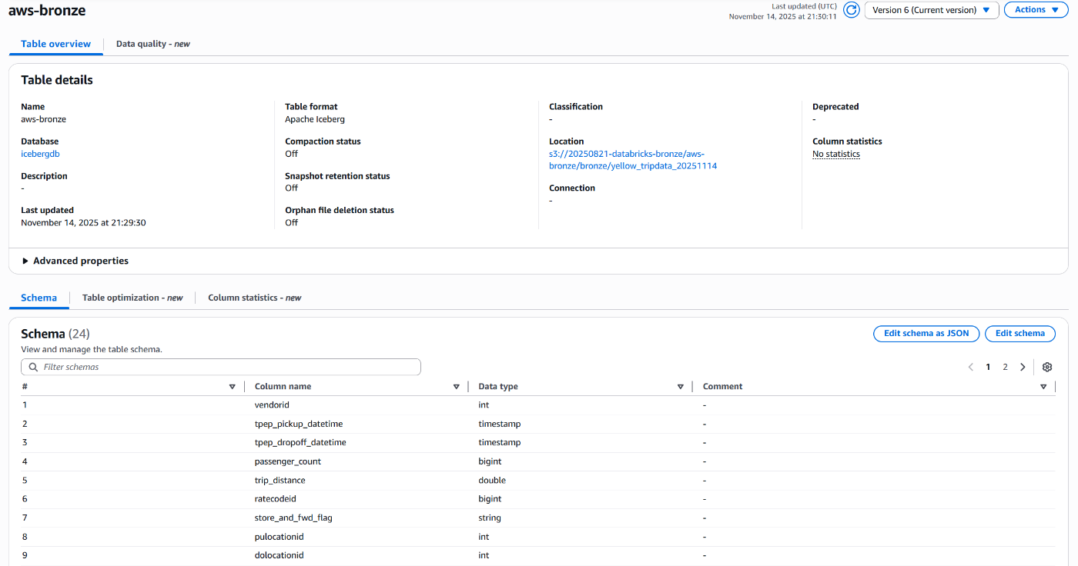Screen dimensions: 1078x566
Task: Click the Comment header label
Action: click(x=723, y=387)
